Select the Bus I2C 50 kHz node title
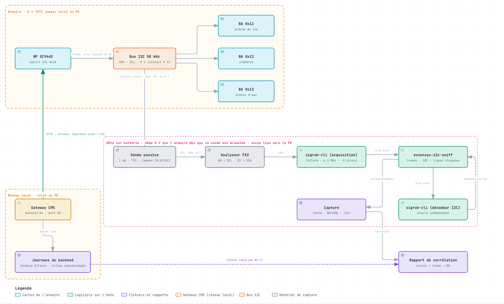The image size is (504, 304). 144,57
